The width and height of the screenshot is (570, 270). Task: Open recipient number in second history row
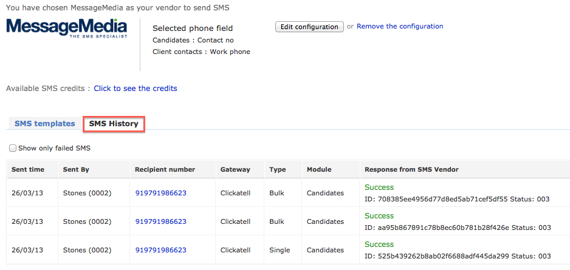click(x=161, y=221)
